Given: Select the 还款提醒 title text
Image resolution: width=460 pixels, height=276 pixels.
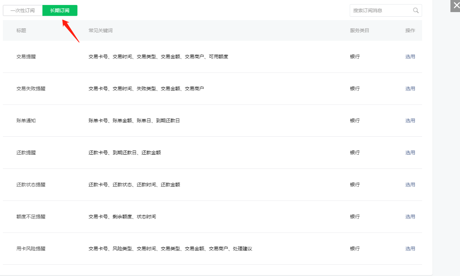Looking at the screenshot, I should point(26,153).
